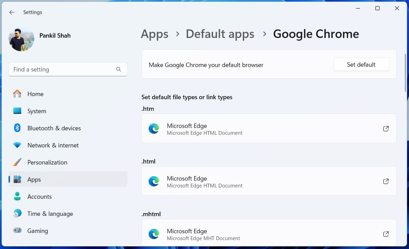Click the external link icon for .htm
This screenshot has height=249, width=409.
386,129
